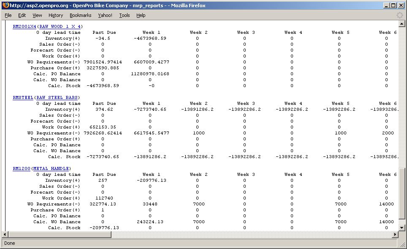Open the Yahoo! menu
407x249 pixels.
coord(105,15)
